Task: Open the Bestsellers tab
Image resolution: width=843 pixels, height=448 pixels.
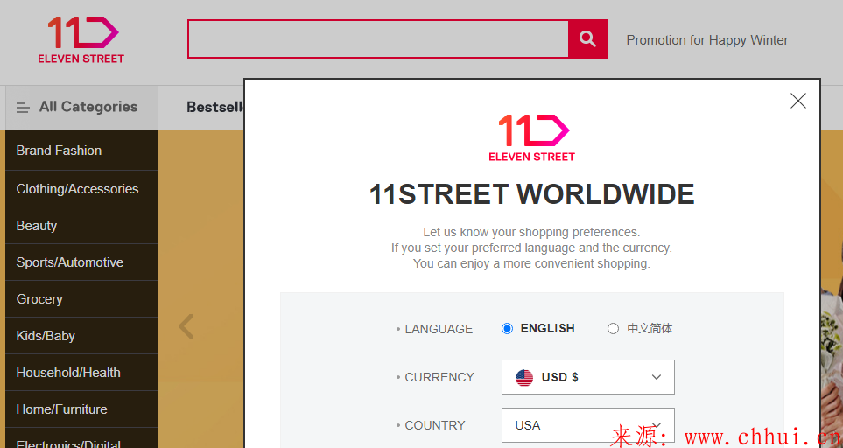Action: [215, 107]
